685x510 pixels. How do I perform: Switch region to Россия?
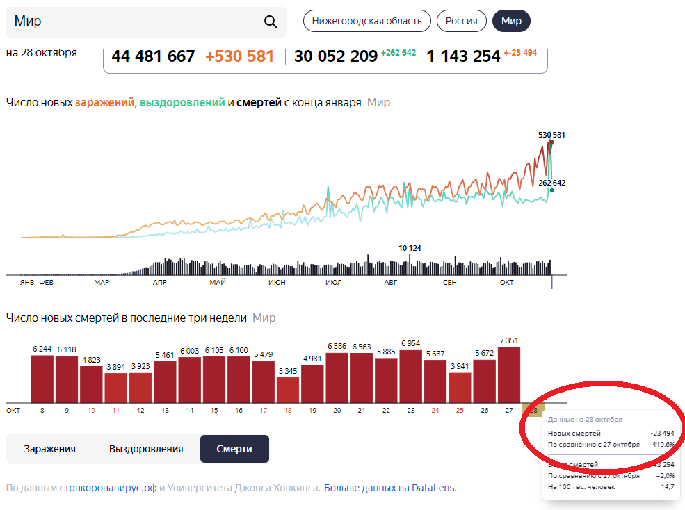[x=461, y=21]
